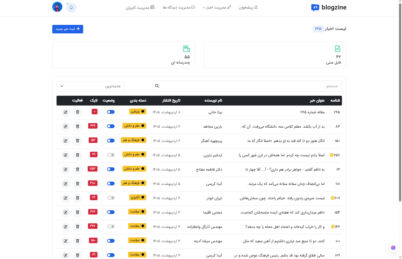
Task: Go to پیشخوان dashboard
Action: 248,8
